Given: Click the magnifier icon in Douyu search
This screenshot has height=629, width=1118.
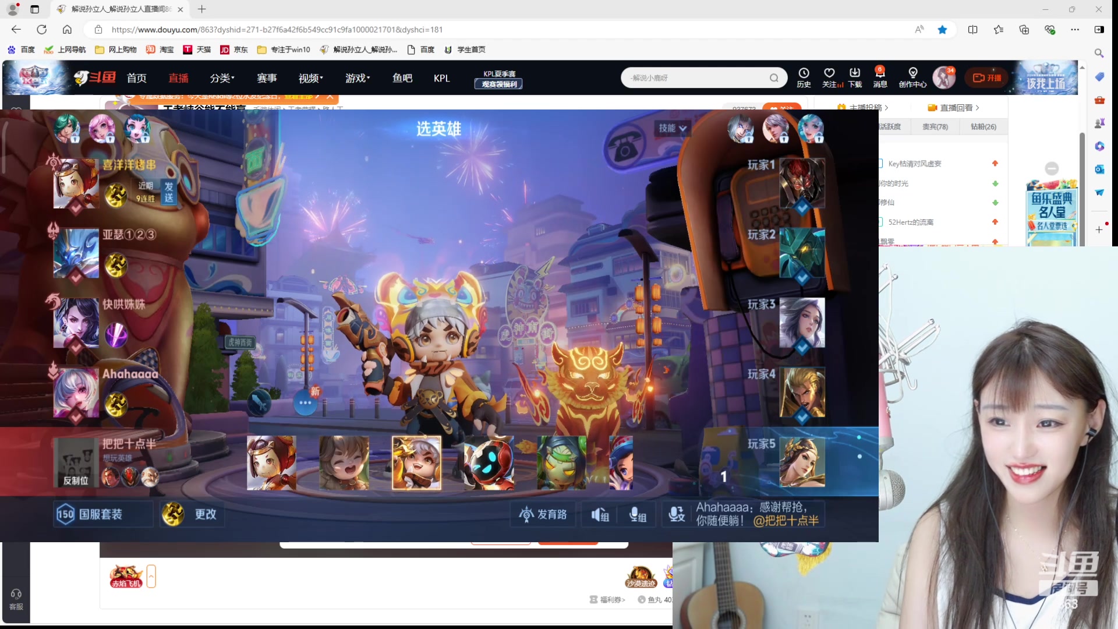Looking at the screenshot, I should [x=774, y=77].
